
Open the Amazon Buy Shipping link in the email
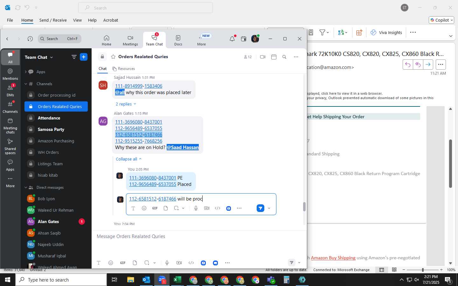click(x=333, y=258)
